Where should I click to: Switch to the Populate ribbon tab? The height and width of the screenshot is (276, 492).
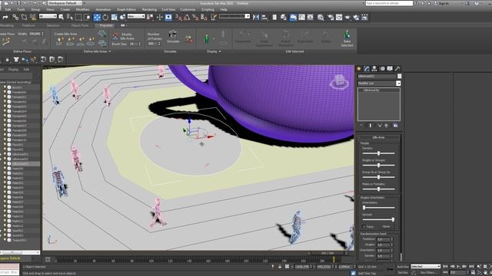pyautogui.click(x=106, y=25)
